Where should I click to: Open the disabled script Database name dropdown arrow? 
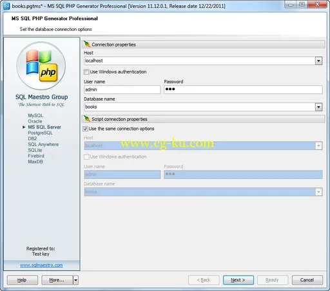pos(318,192)
